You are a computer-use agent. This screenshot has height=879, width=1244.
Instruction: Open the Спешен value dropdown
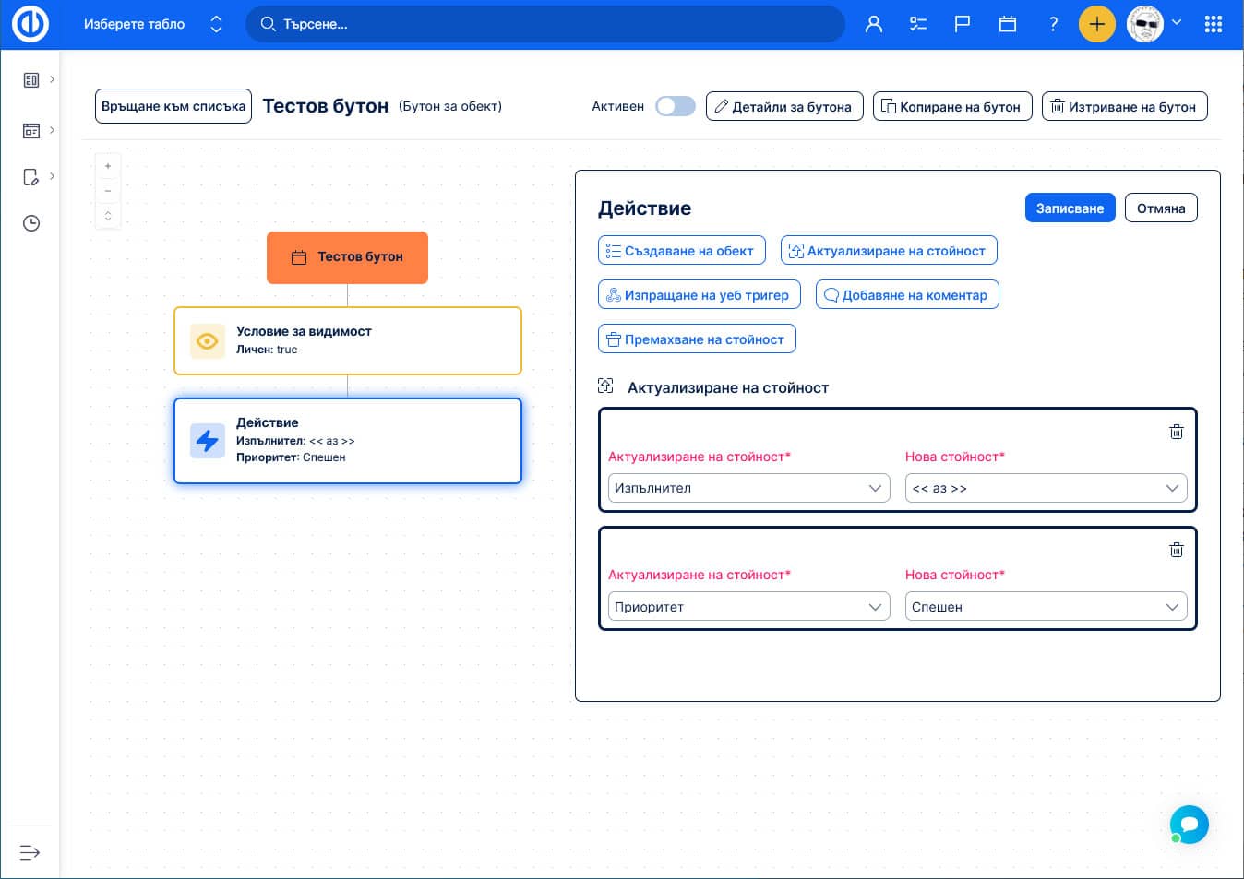[x=1047, y=606]
